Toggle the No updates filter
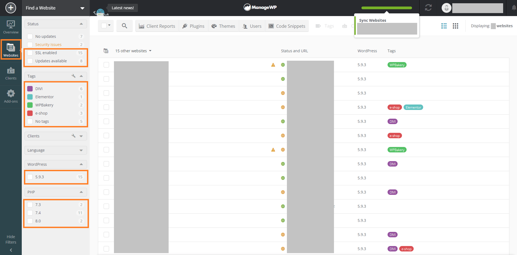Viewport: 517px width, 255px height. [30, 36]
